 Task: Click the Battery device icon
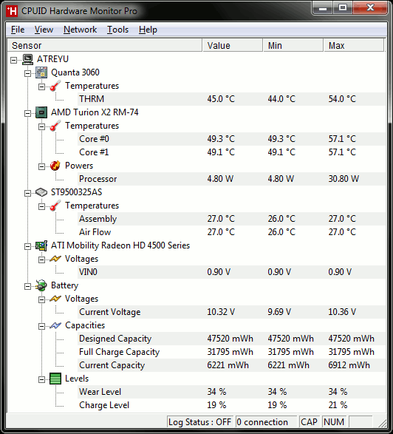[41, 285]
